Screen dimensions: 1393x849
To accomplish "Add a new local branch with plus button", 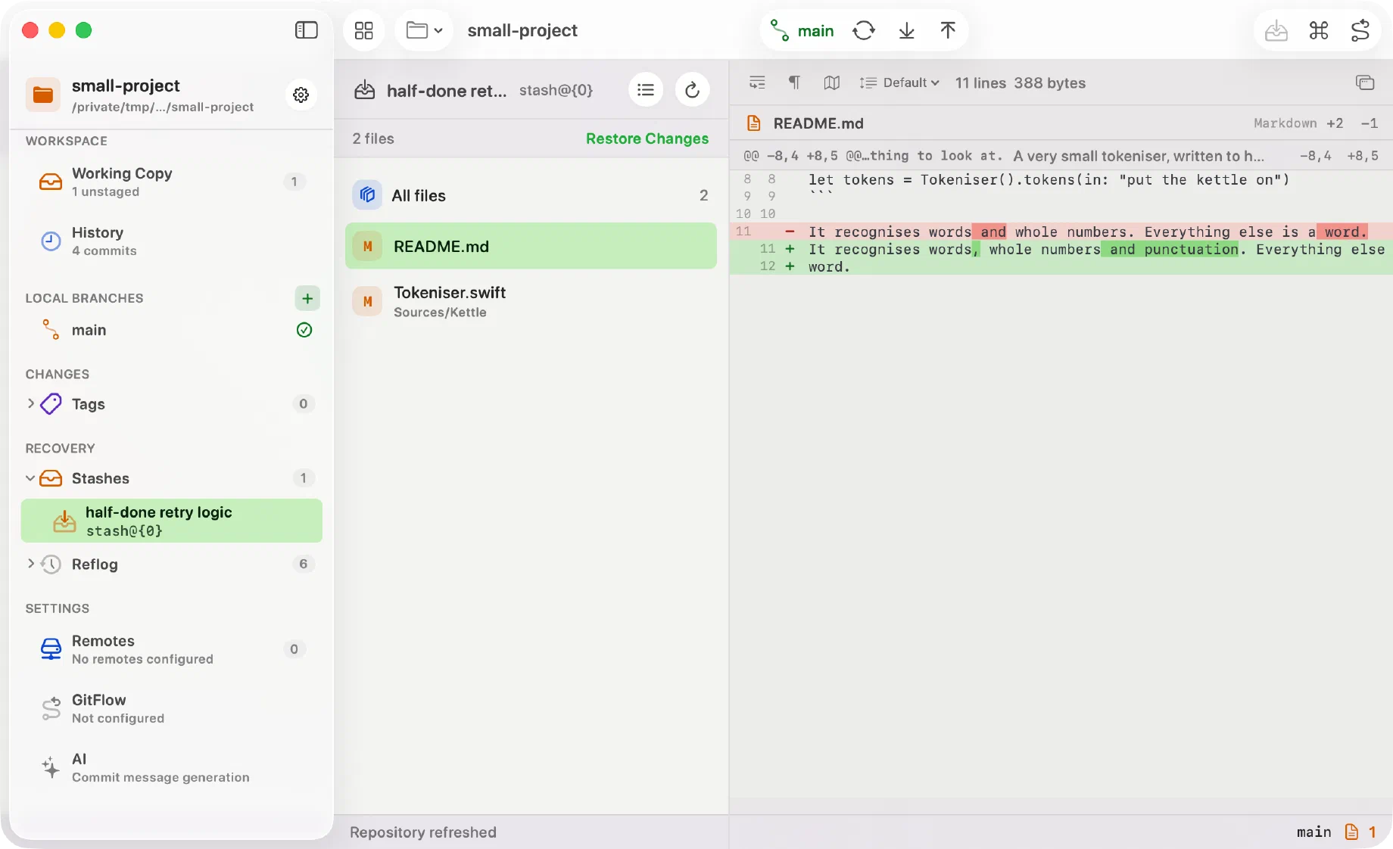I will point(307,298).
